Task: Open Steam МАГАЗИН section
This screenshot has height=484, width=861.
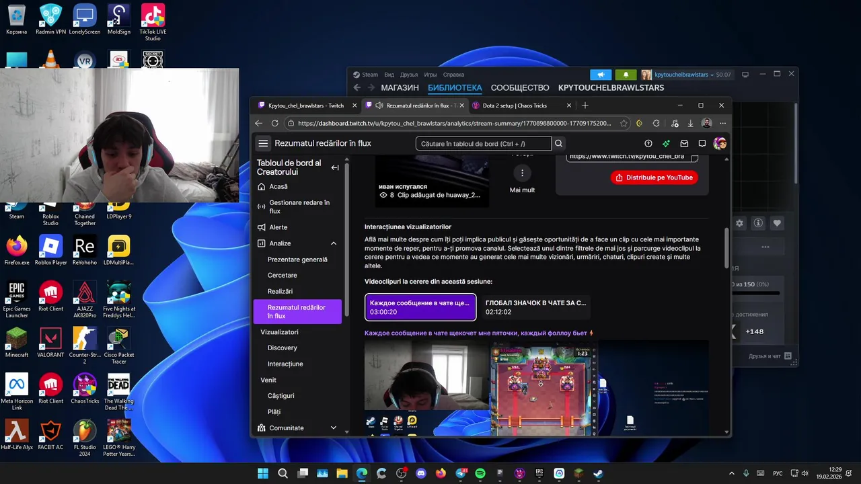Action: point(400,88)
